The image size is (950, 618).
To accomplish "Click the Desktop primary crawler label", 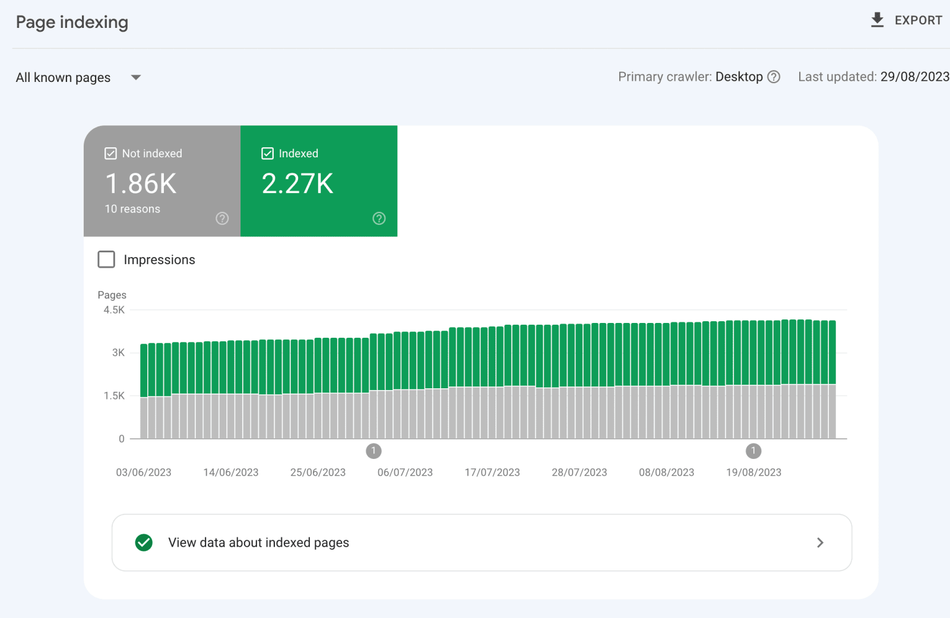I will pos(739,77).
